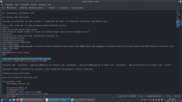Click the 'Description=The Rocket.Chat server' line
Screen dimensions: 182x102
point(20,30)
